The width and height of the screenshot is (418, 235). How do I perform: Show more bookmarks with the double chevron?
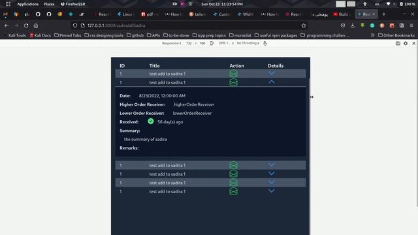pos(372,35)
